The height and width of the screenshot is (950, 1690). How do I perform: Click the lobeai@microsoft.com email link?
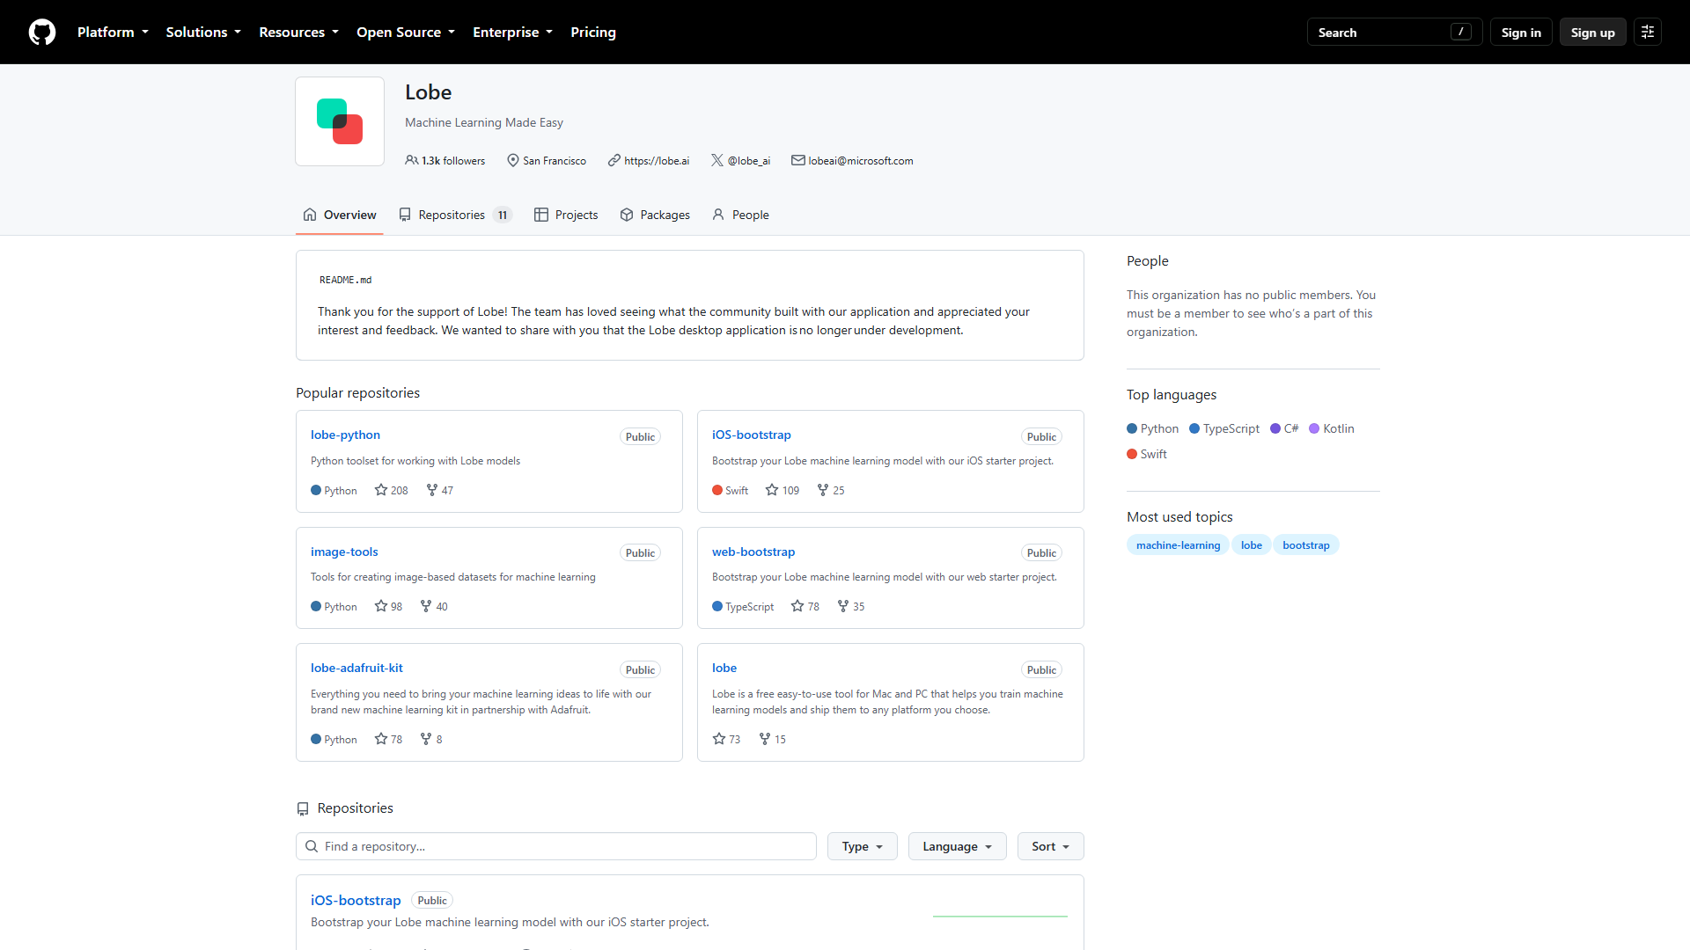pos(861,161)
